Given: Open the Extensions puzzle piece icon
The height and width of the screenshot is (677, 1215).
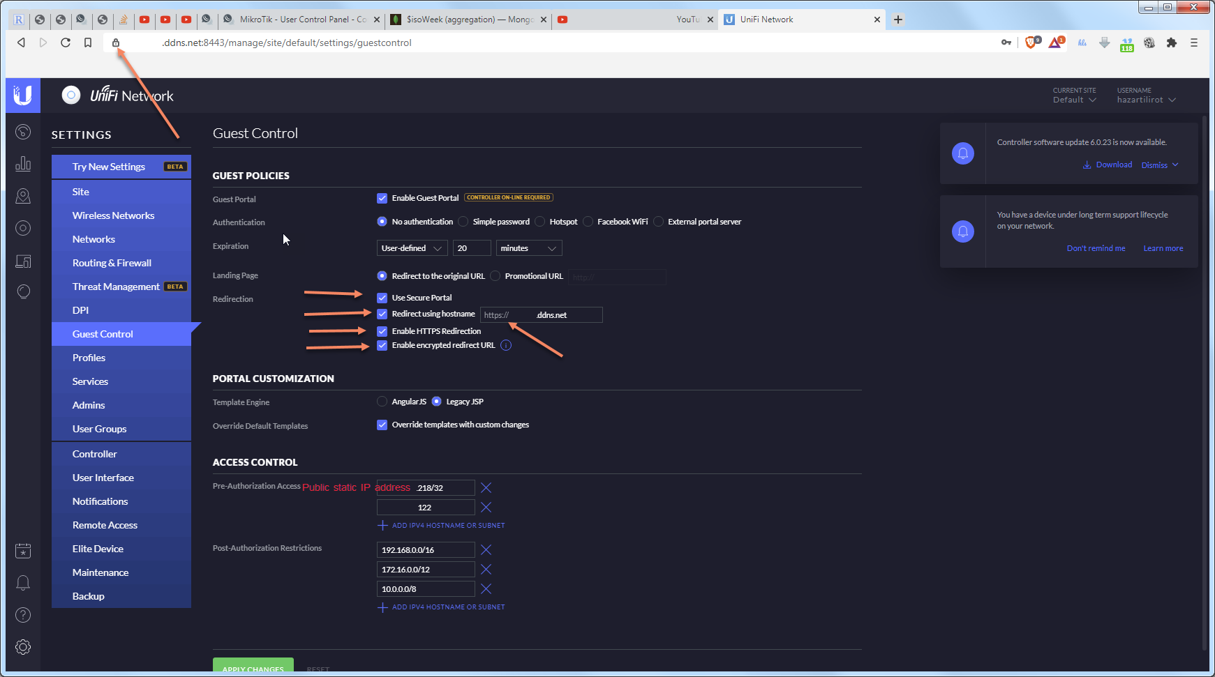Looking at the screenshot, I should pyautogui.click(x=1172, y=43).
